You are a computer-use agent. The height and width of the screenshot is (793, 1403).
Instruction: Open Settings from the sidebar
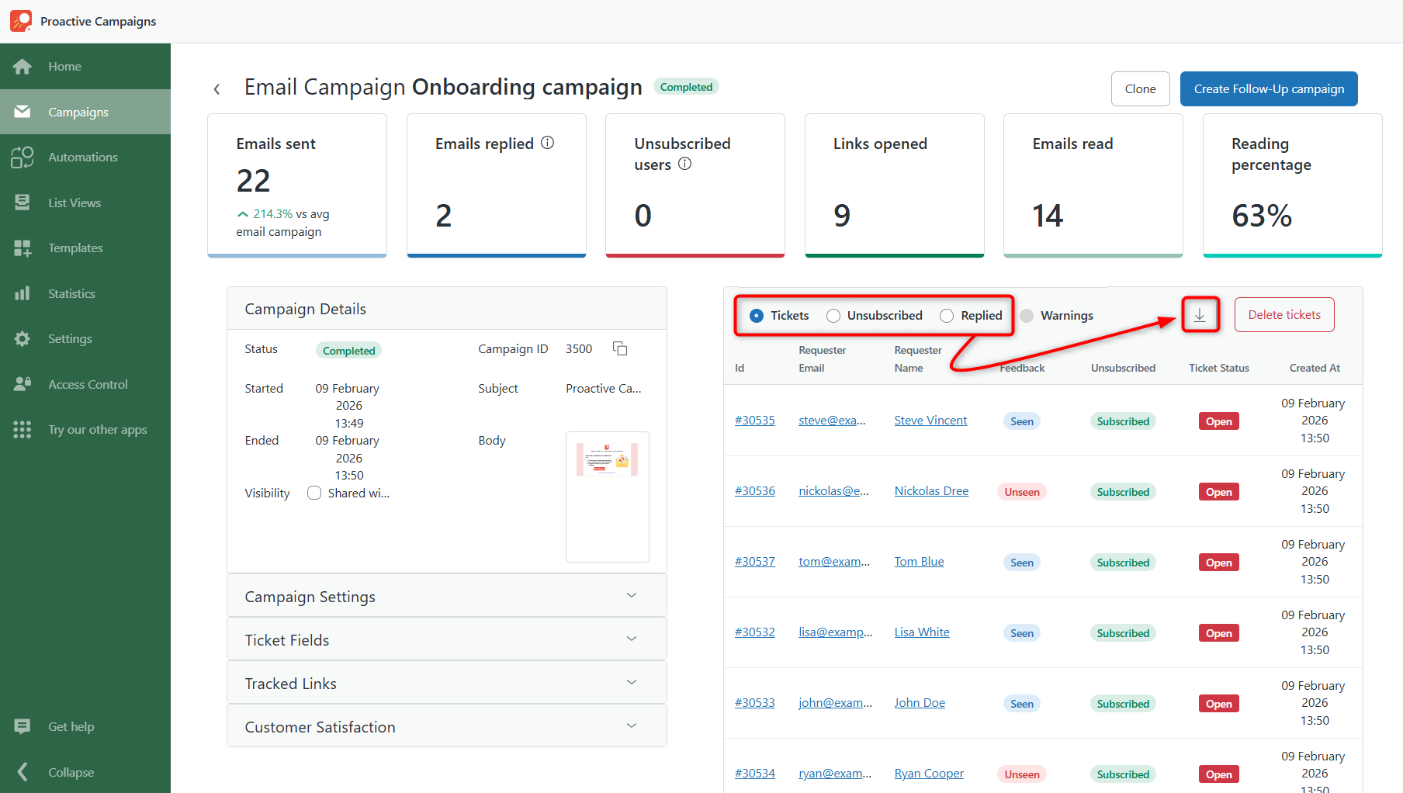coord(70,338)
